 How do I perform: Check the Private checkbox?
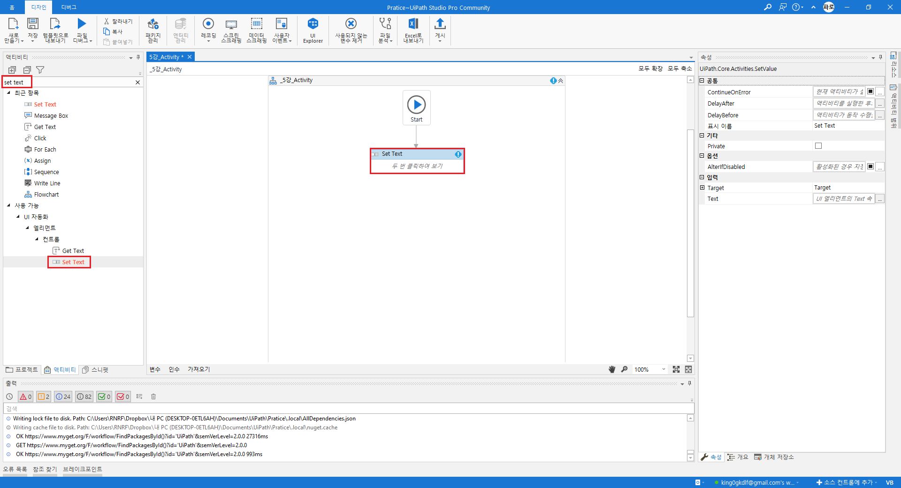[818, 146]
